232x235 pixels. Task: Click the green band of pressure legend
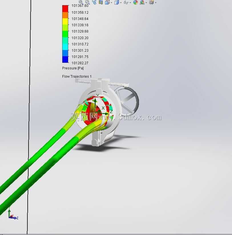point(65,34)
